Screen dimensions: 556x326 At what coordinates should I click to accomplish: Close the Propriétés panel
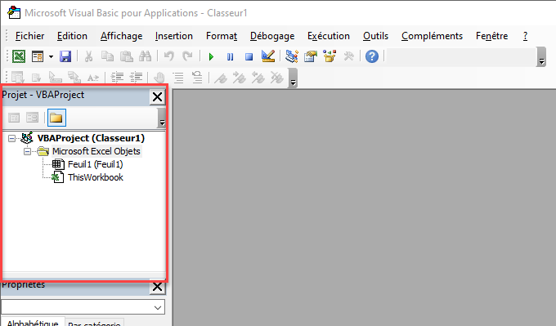[x=158, y=287]
